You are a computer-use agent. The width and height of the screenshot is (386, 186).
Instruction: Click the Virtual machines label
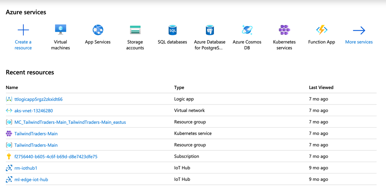pyautogui.click(x=60, y=45)
